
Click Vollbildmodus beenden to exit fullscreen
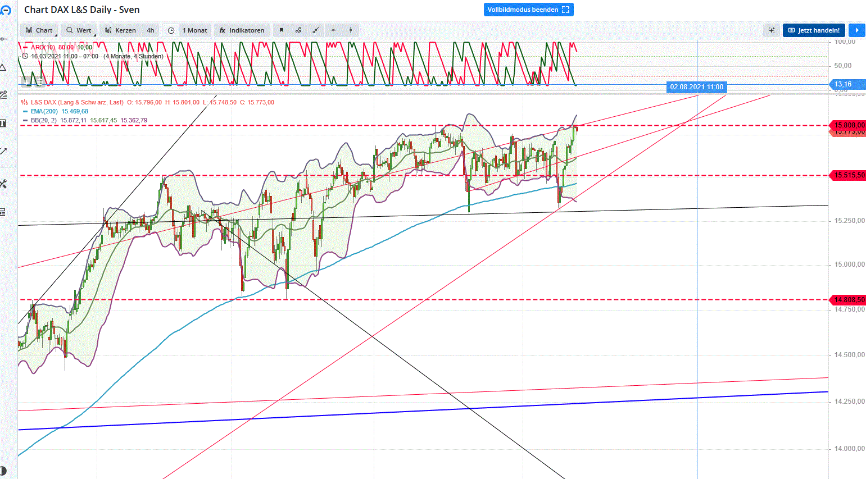(x=528, y=10)
